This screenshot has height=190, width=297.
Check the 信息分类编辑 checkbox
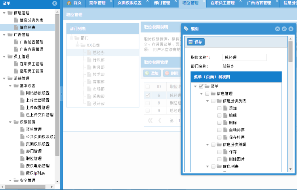pyautogui.click(x=213, y=145)
